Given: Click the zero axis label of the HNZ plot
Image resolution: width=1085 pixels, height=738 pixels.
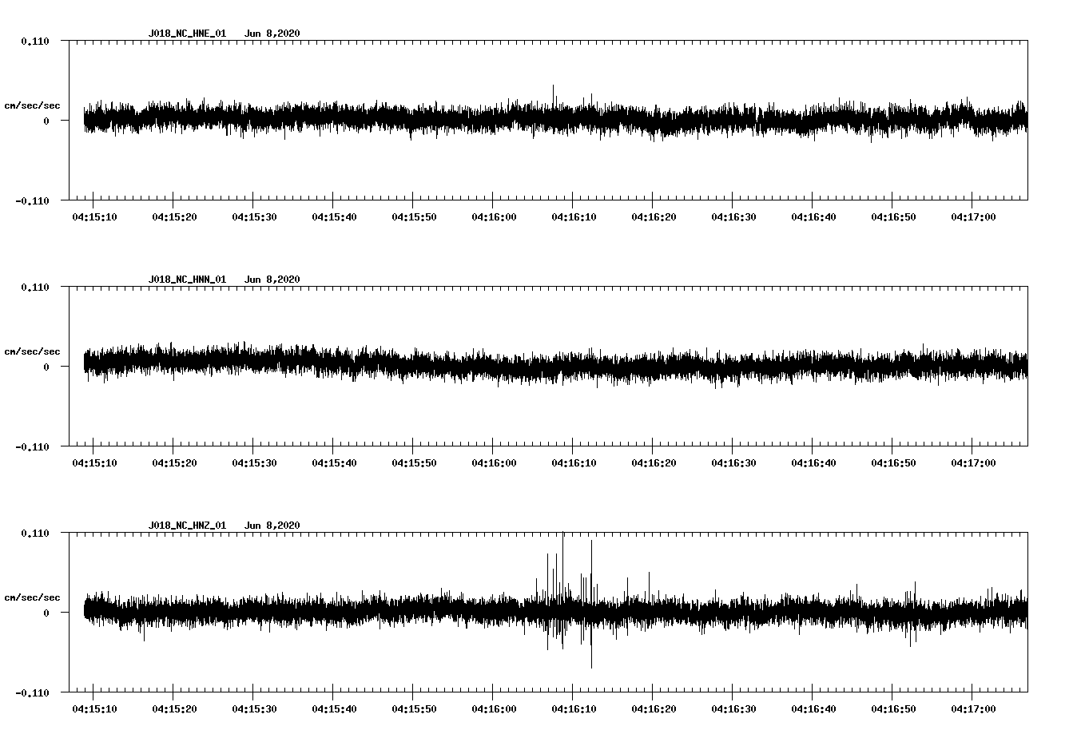Looking at the screenshot, I should click(x=46, y=613).
